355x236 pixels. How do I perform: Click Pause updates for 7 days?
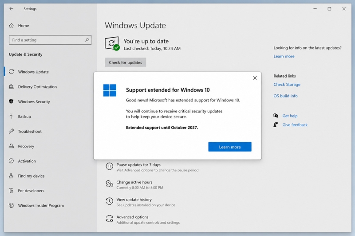[138, 165]
